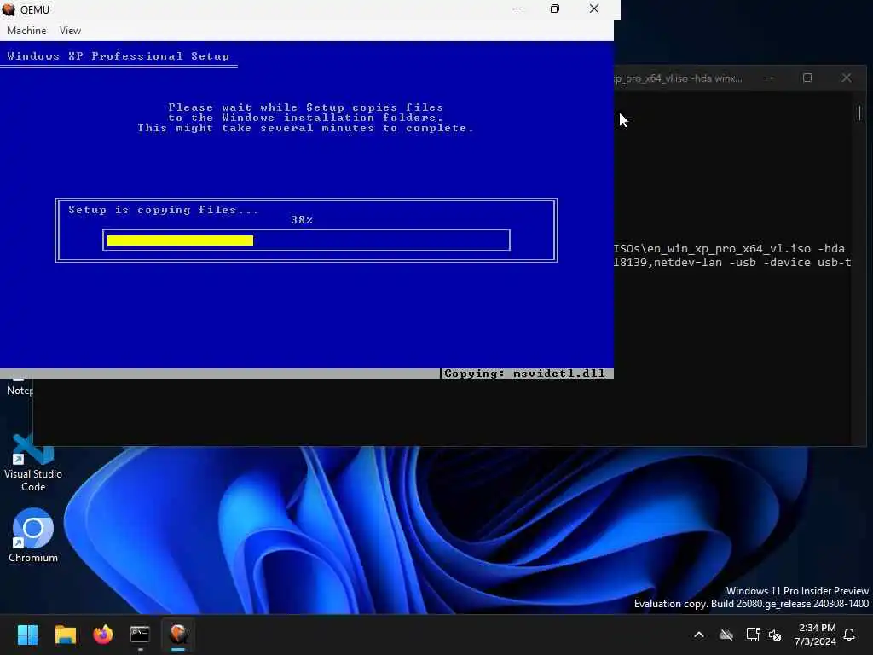Viewport: 873px width, 655px height.
Task: Click the yellow setup progress bar
Action: point(180,240)
